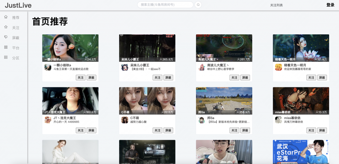Follow 邦Sa with 关注 button

click(x=234, y=130)
